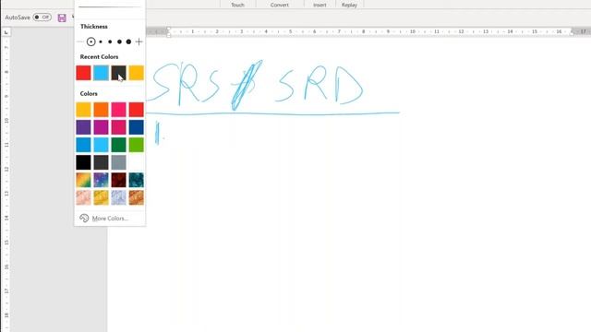
Task: Choose yellow in the Colors grid
Action: 83,110
